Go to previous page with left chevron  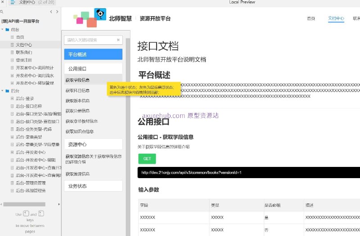click(x=51, y=12)
